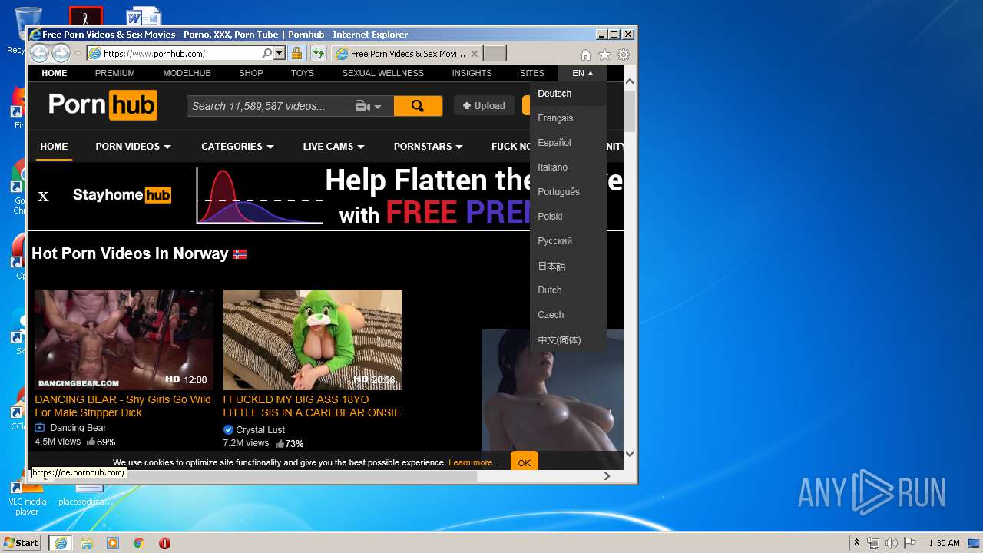Open the cookie notice 'Learn more' link
This screenshot has width=983, height=553.
pyautogui.click(x=470, y=462)
